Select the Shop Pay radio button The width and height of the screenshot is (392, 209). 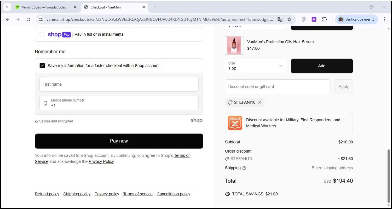point(42,34)
